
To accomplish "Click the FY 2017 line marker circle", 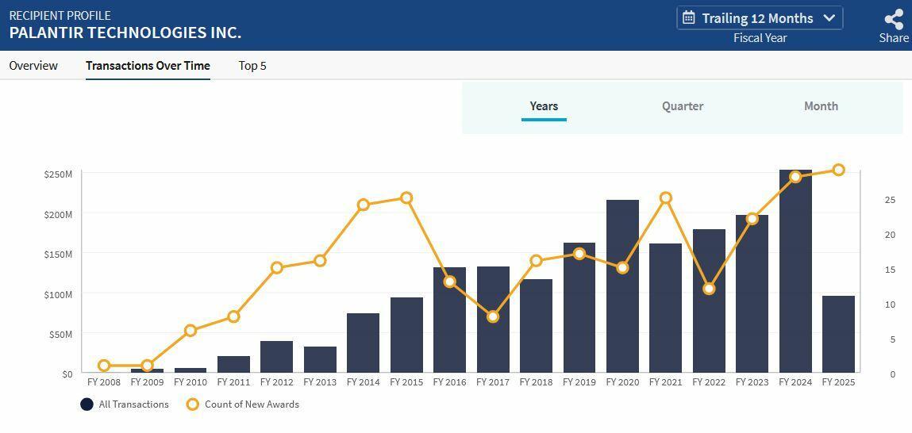I will click(493, 316).
